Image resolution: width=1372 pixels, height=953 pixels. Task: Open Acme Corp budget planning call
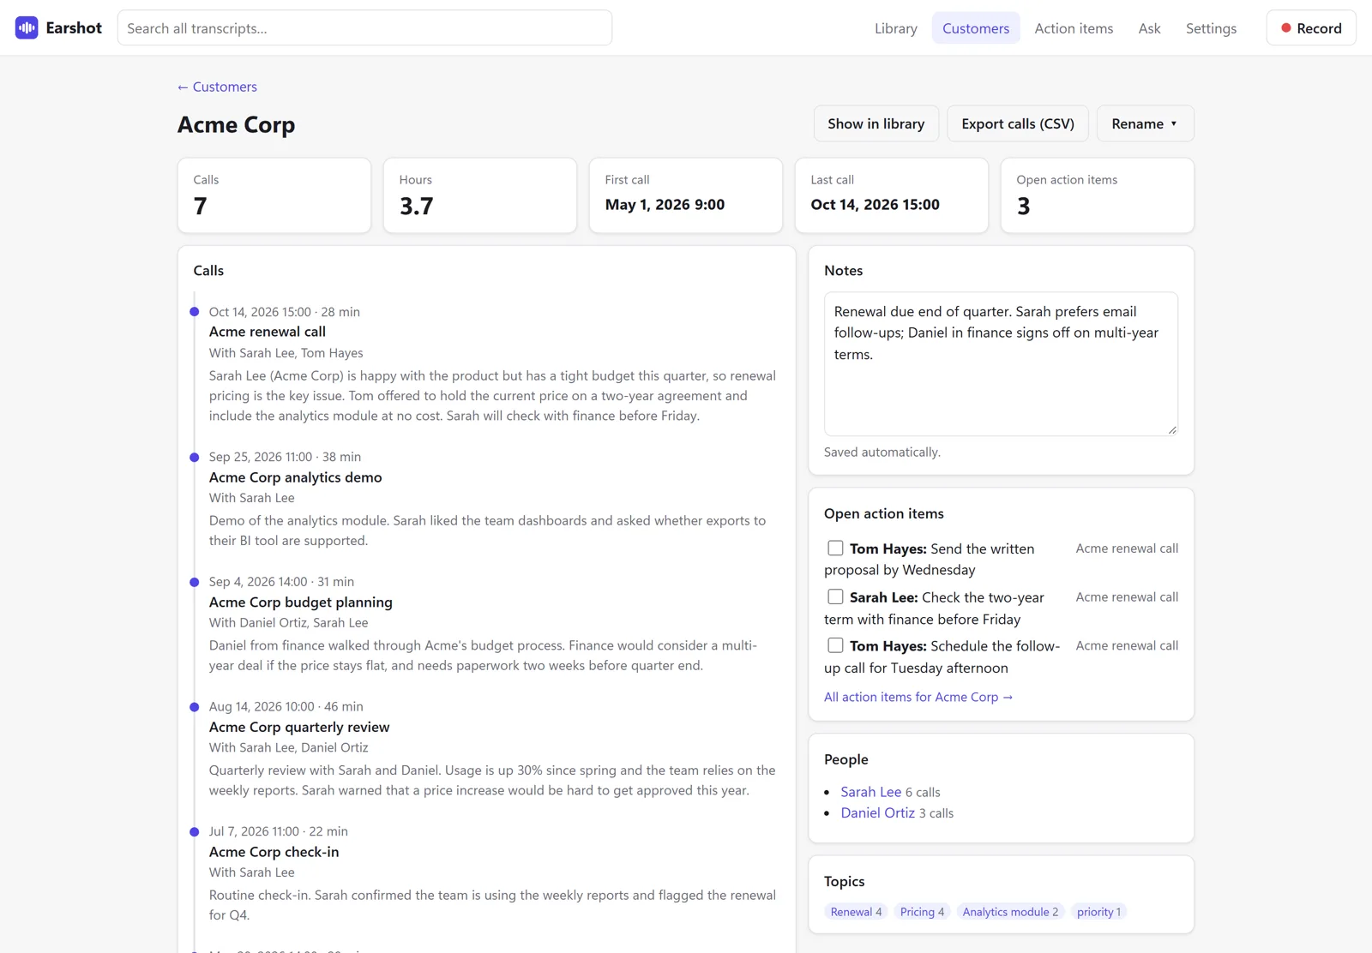pos(301,602)
